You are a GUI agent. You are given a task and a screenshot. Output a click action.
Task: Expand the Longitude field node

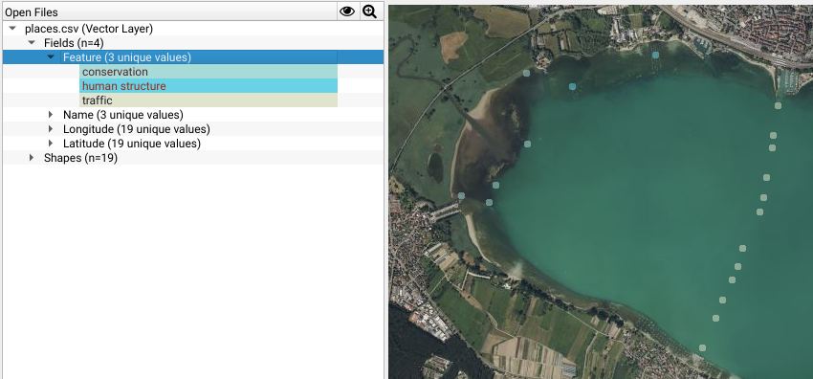click(51, 129)
